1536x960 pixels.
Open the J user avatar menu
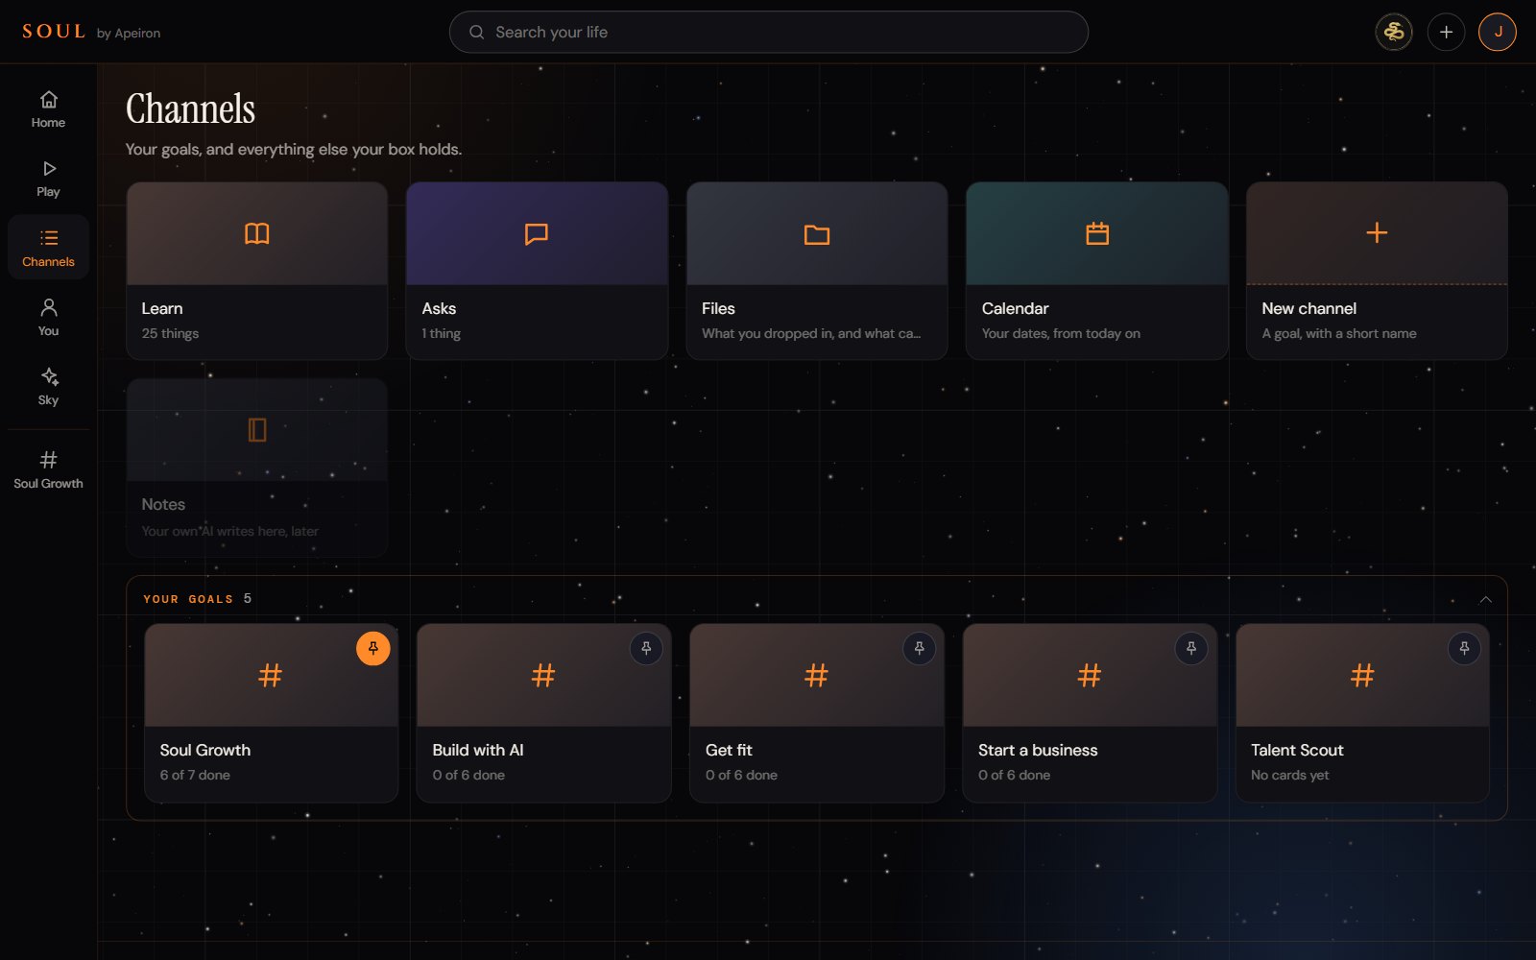(1498, 32)
